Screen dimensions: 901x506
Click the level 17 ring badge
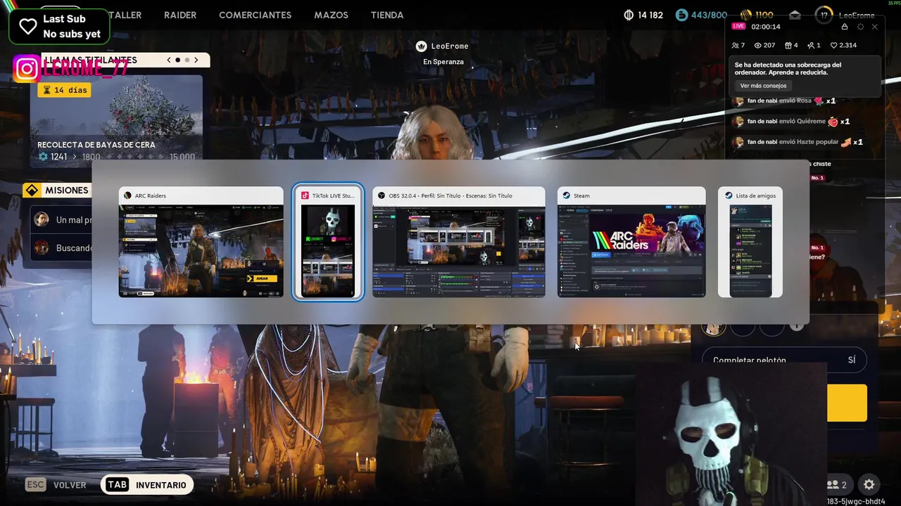824,15
